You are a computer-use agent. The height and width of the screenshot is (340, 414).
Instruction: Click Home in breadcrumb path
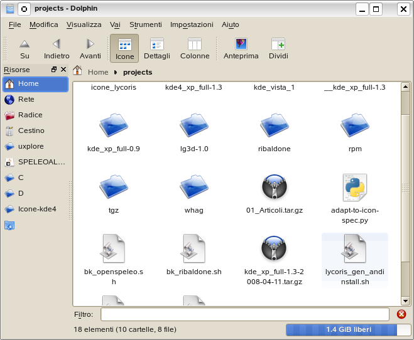click(x=98, y=72)
